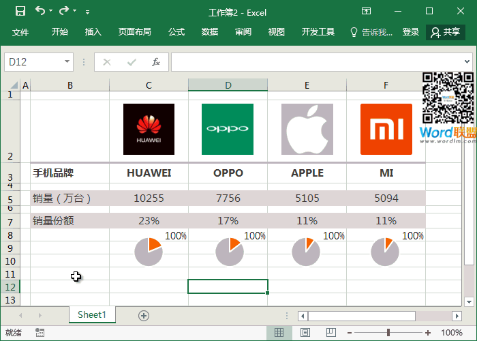The width and height of the screenshot is (477, 341).
Task: Click the 登录 sign-in link
Action: (x=411, y=31)
